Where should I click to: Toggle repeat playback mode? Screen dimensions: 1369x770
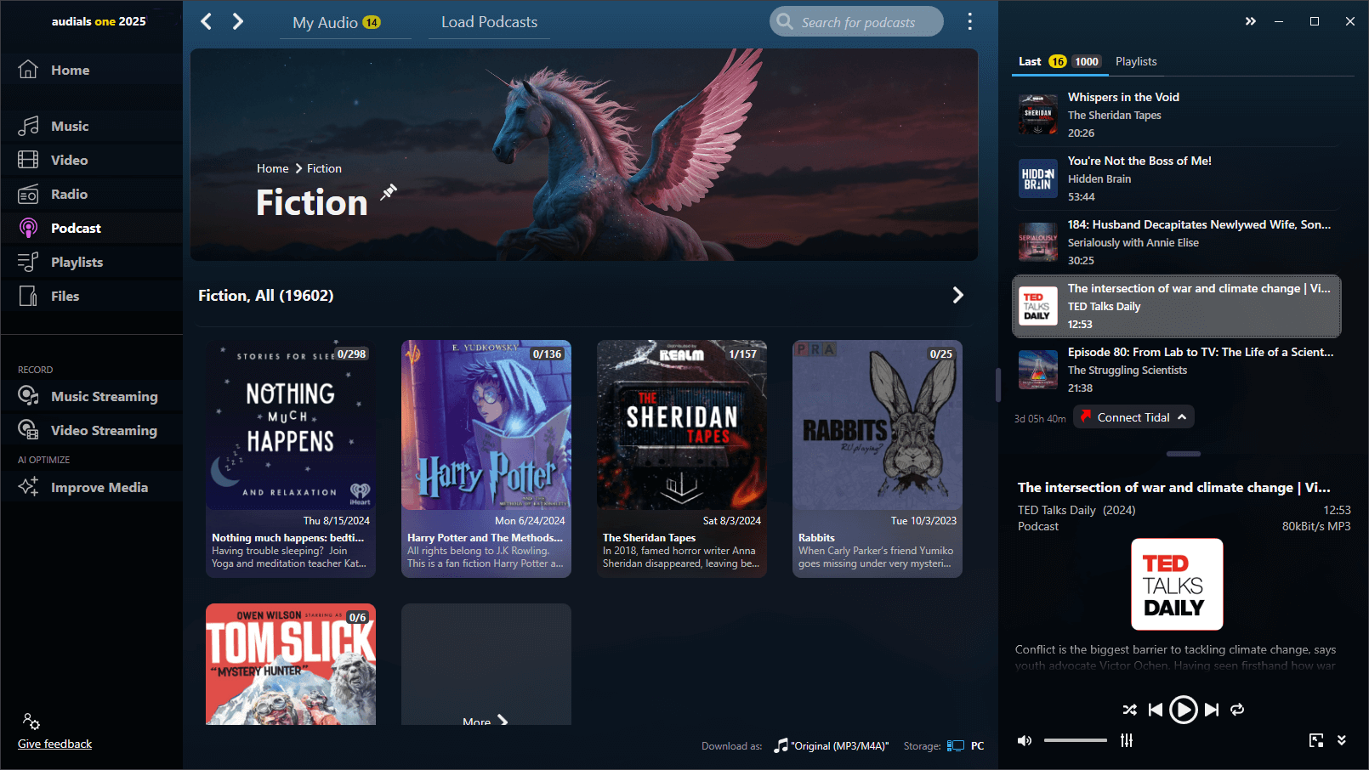pyautogui.click(x=1237, y=710)
